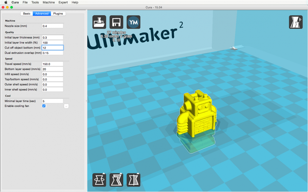This screenshot has width=308, height=192.
Task: Click the Dual extrusion overlap field
Action: (53, 53)
